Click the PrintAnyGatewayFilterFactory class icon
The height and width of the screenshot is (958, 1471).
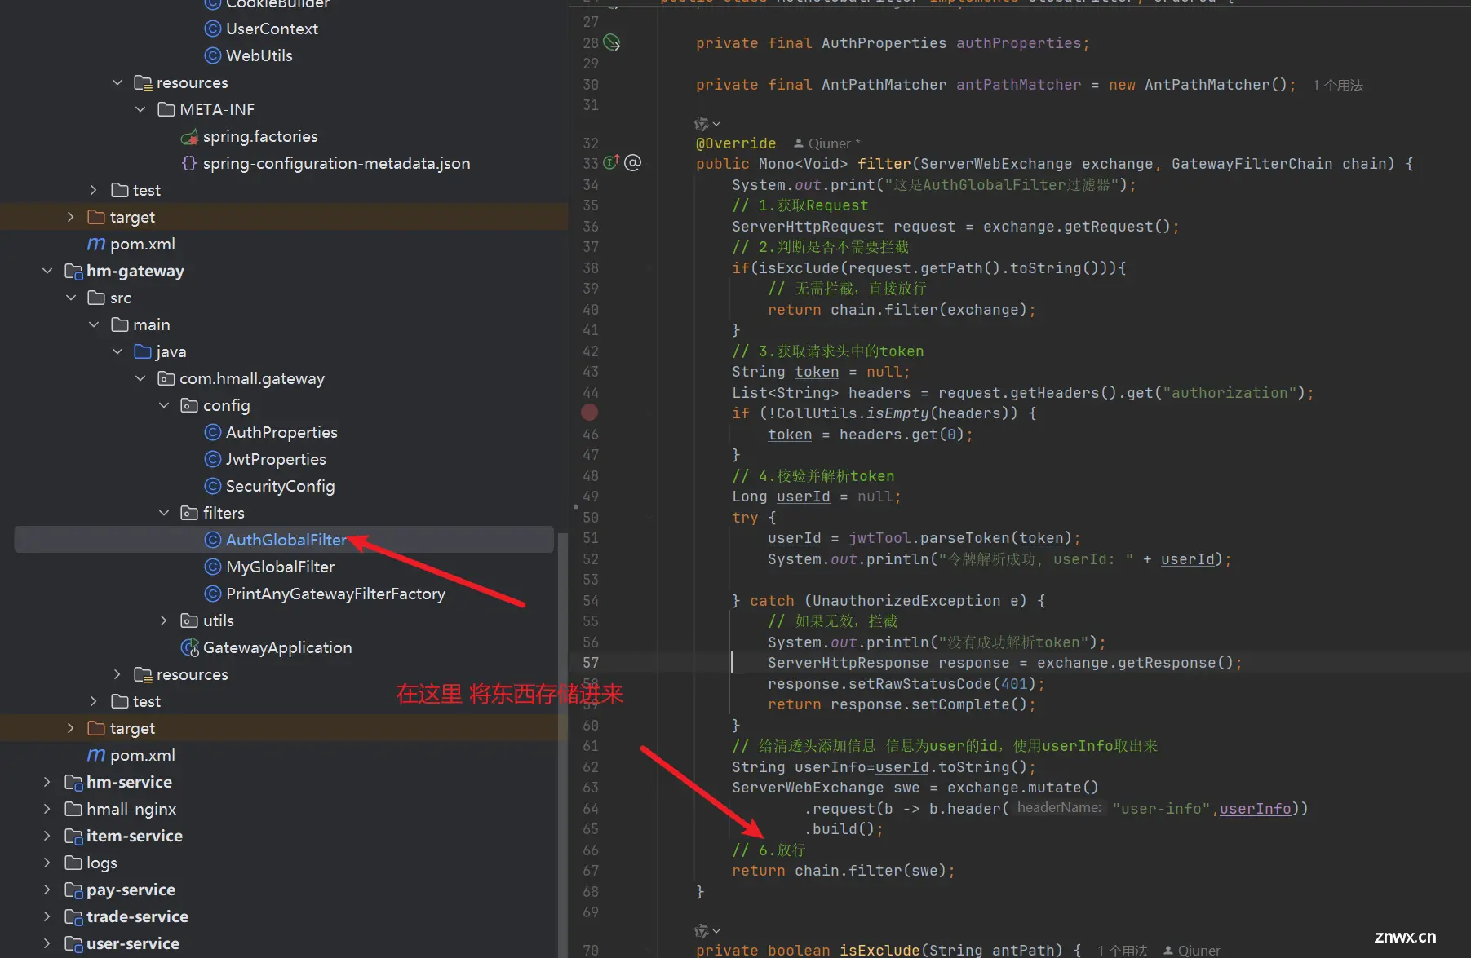tap(213, 594)
